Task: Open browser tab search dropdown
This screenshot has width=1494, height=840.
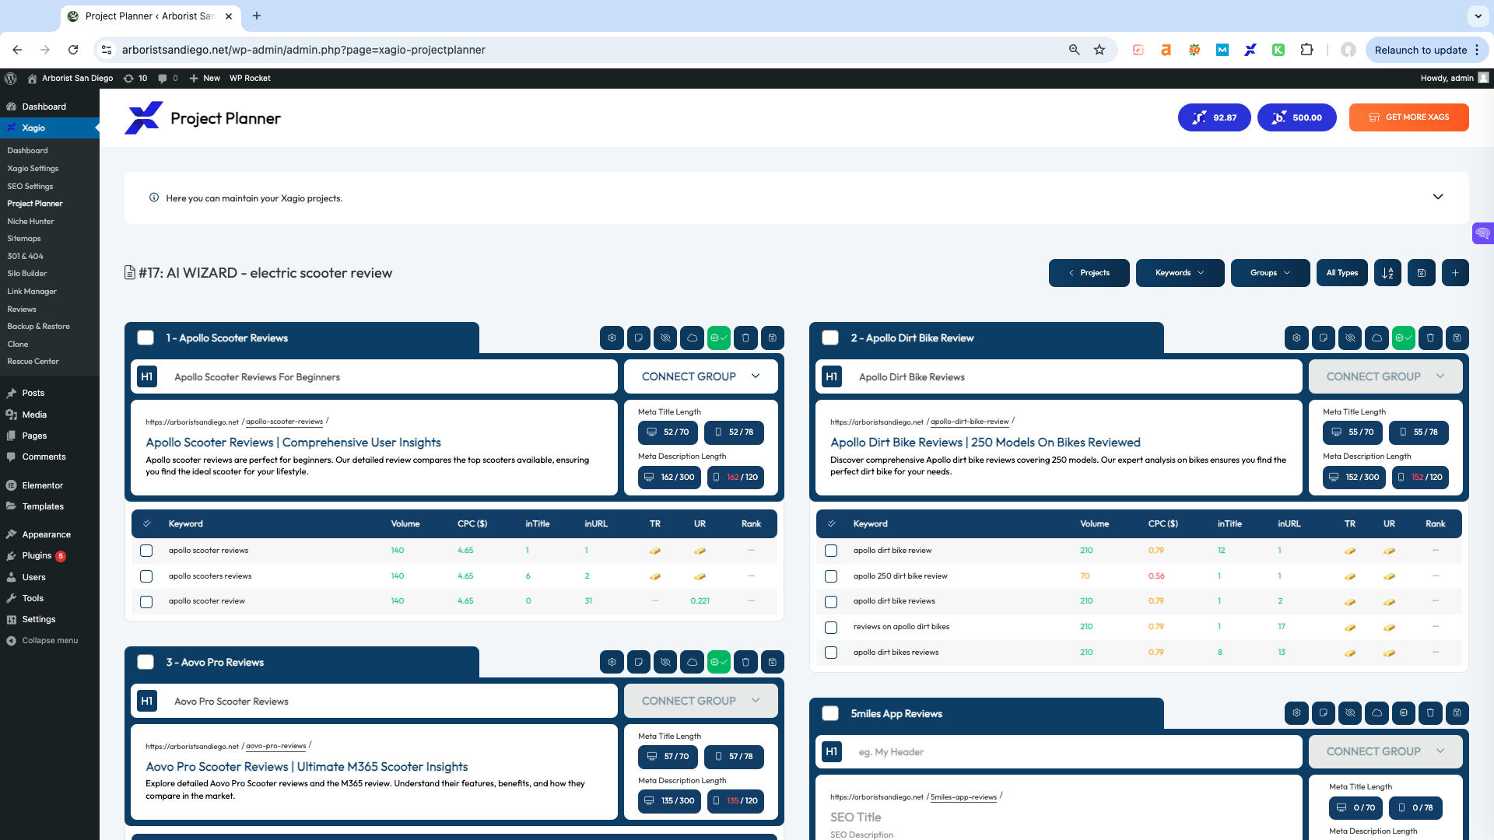Action: point(1478,16)
